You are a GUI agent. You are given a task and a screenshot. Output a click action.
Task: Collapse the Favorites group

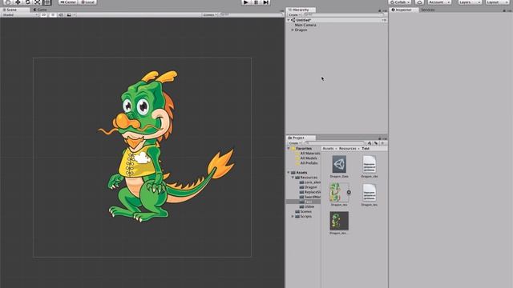click(289, 148)
